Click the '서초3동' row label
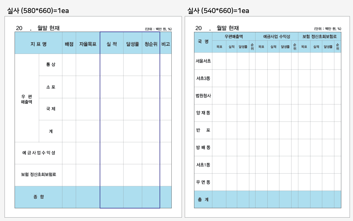 [203, 78]
